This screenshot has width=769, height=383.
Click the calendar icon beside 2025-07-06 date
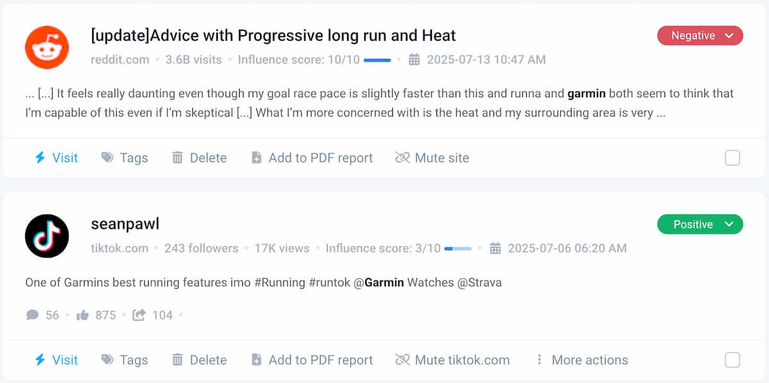click(495, 249)
